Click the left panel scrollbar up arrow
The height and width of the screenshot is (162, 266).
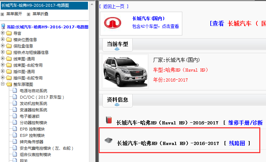(92, 4)
